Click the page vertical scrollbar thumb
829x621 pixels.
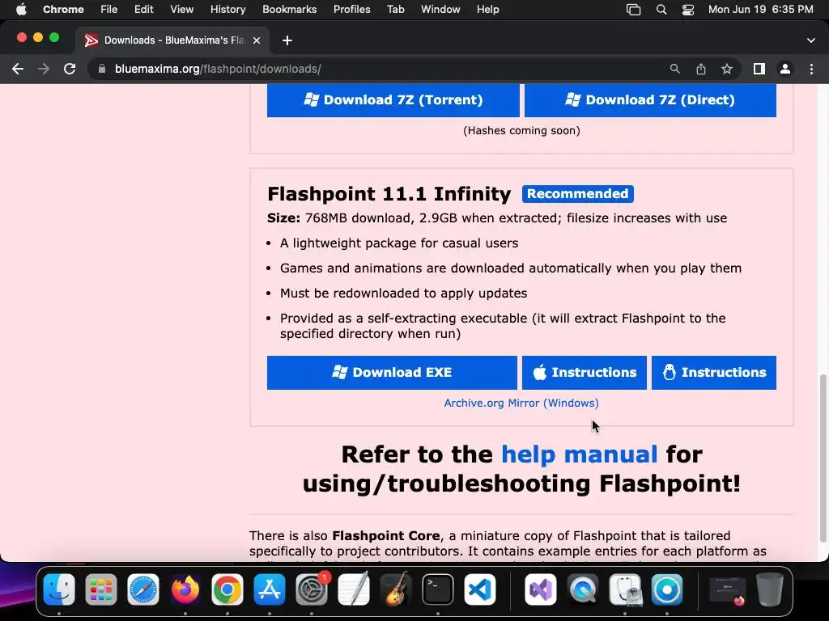pyautogui.click(x=823, y=458)
